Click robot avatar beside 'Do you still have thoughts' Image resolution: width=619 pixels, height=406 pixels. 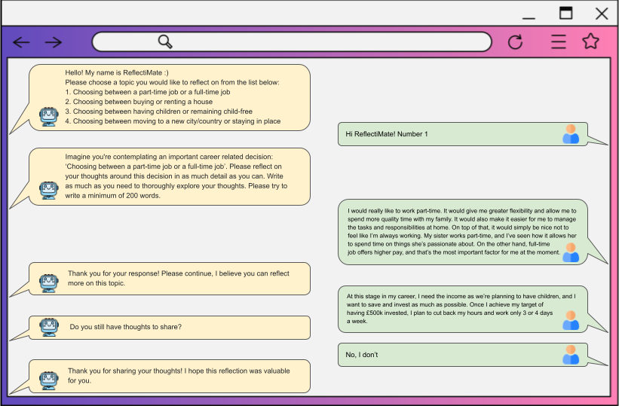[49, 327]
